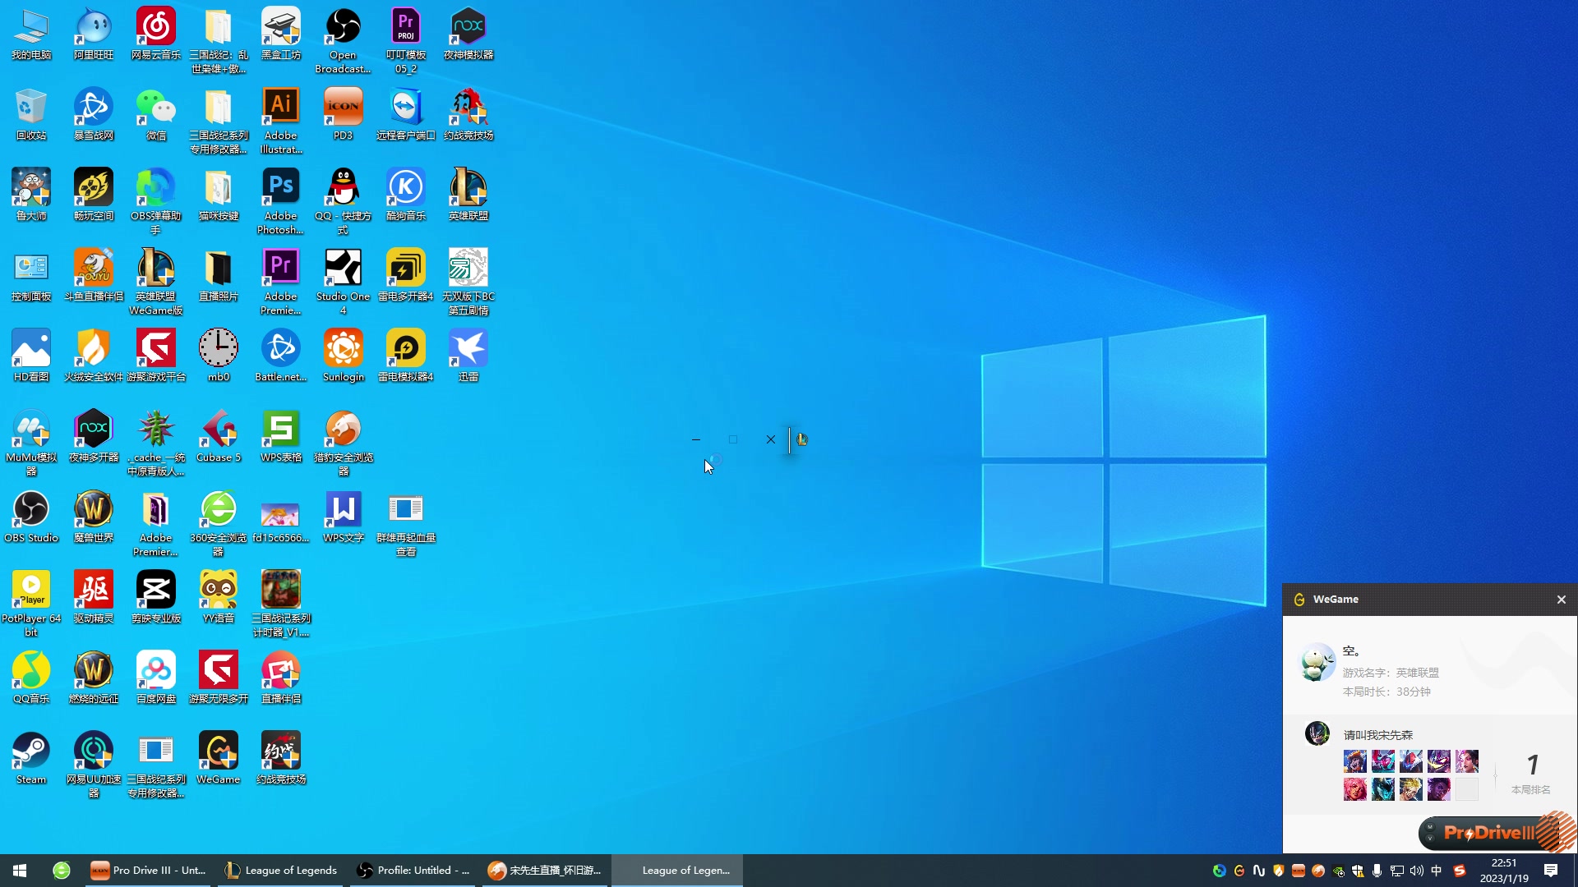1578x887 pixels.
Task: Toggle the 中 input method indicator
Action: point(1436,871)
